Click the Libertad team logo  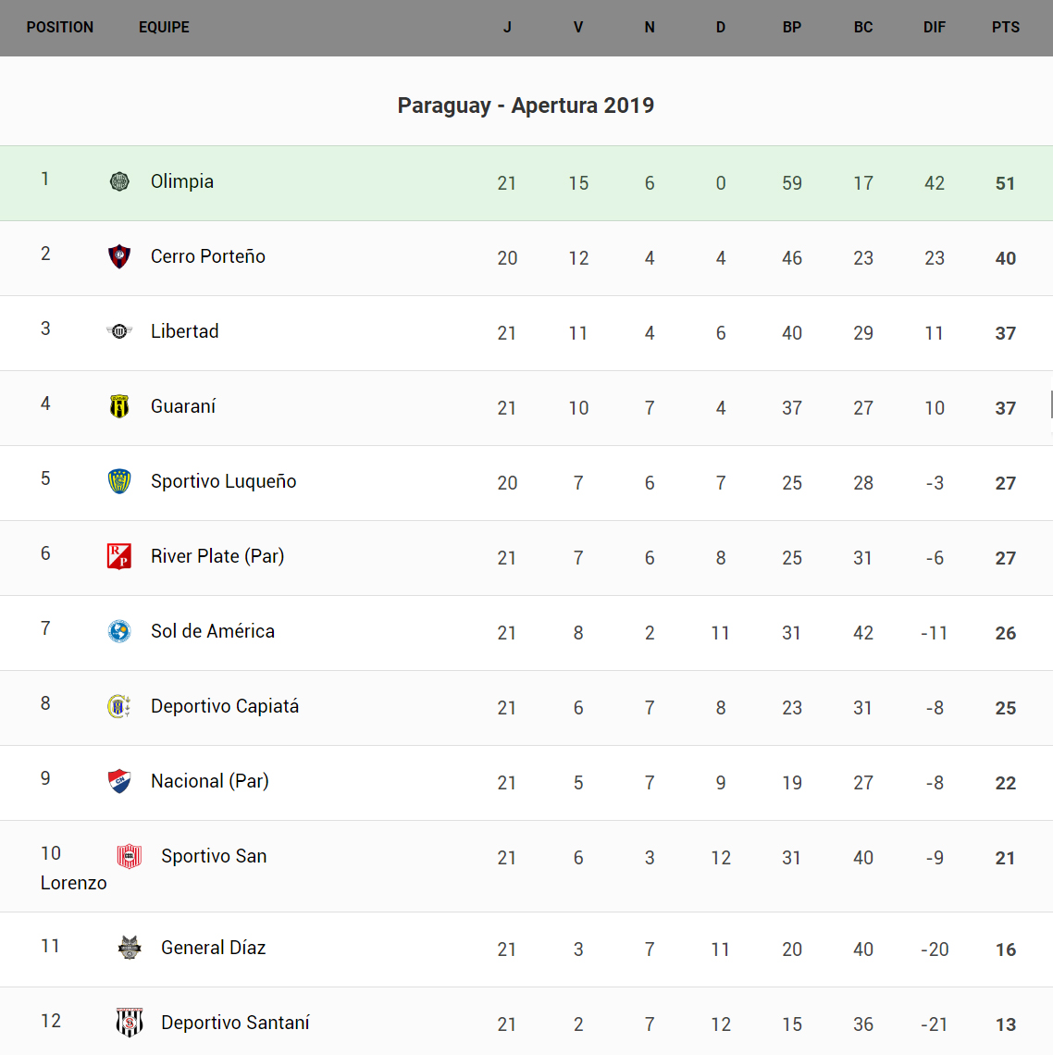pyautogui.click(x=119, y=331)
